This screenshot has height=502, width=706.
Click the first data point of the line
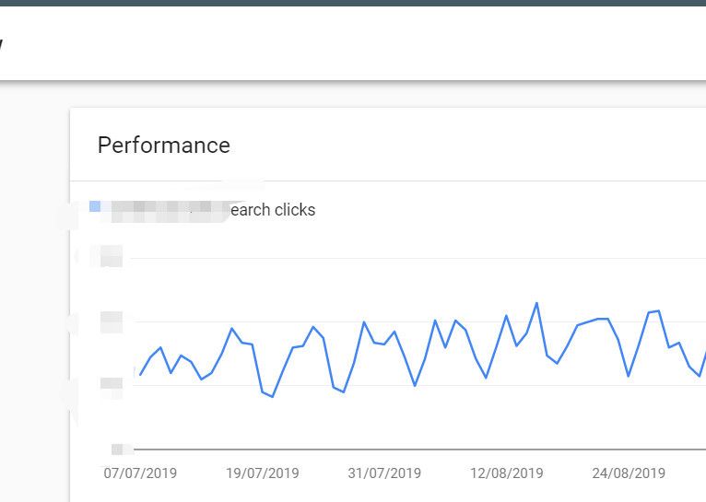pyautogui.click(x=140, y=375)
